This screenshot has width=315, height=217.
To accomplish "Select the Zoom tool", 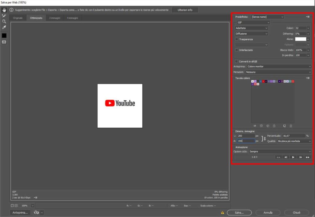I will pos(4,22).
